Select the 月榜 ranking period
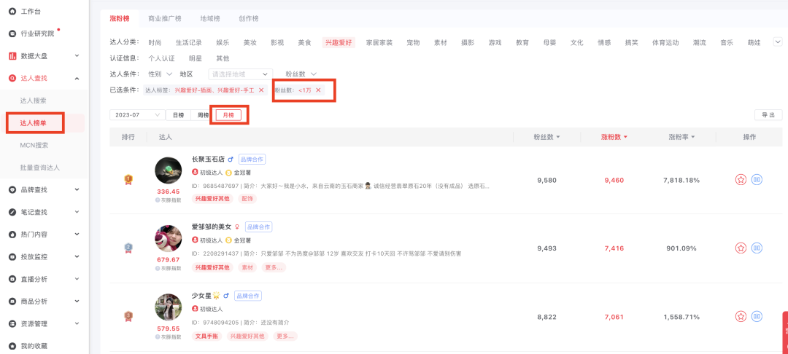The image size is (788, 354). pos(228,115)
